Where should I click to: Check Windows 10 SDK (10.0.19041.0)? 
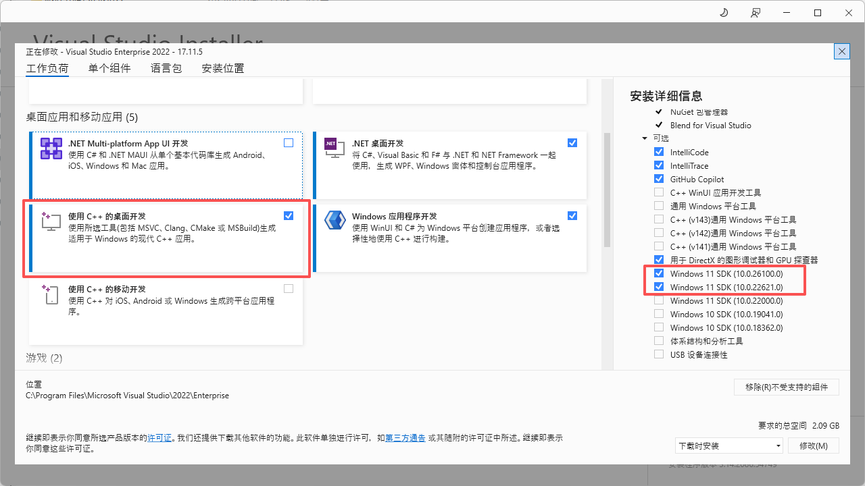659,314
